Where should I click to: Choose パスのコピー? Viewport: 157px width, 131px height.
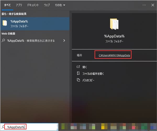[x=88, y=80]
